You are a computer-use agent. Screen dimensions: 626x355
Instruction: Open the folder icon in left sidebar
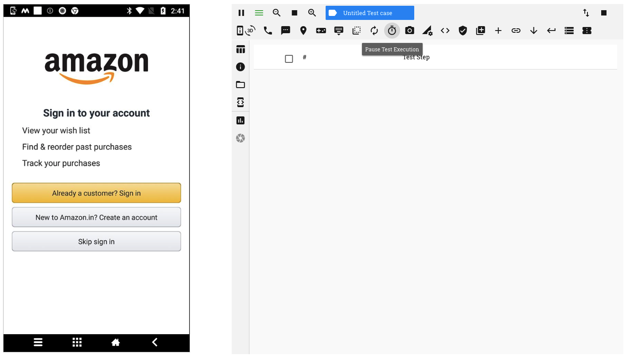click(x=241, y=85)
